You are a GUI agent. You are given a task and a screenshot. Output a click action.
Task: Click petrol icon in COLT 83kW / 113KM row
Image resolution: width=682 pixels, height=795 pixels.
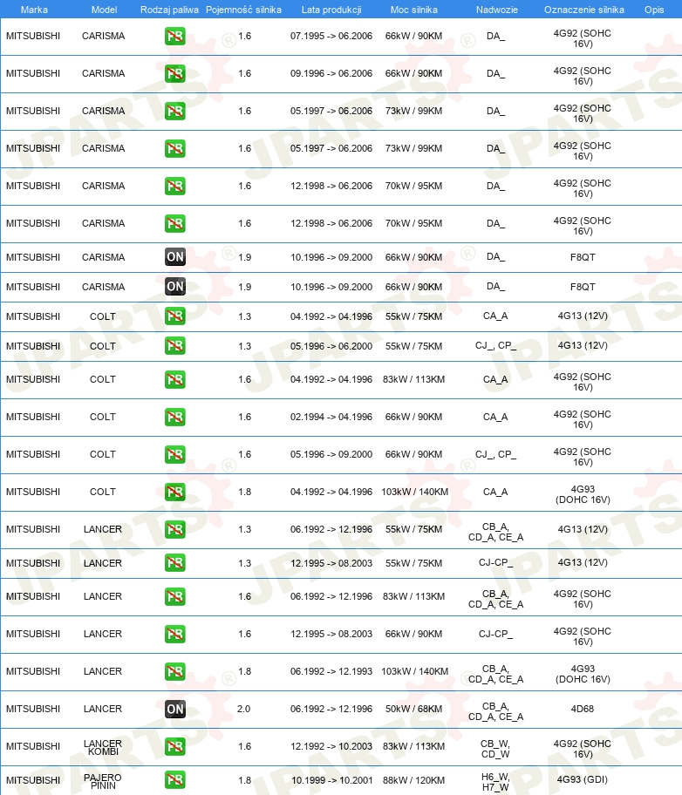tap(175, 379)
